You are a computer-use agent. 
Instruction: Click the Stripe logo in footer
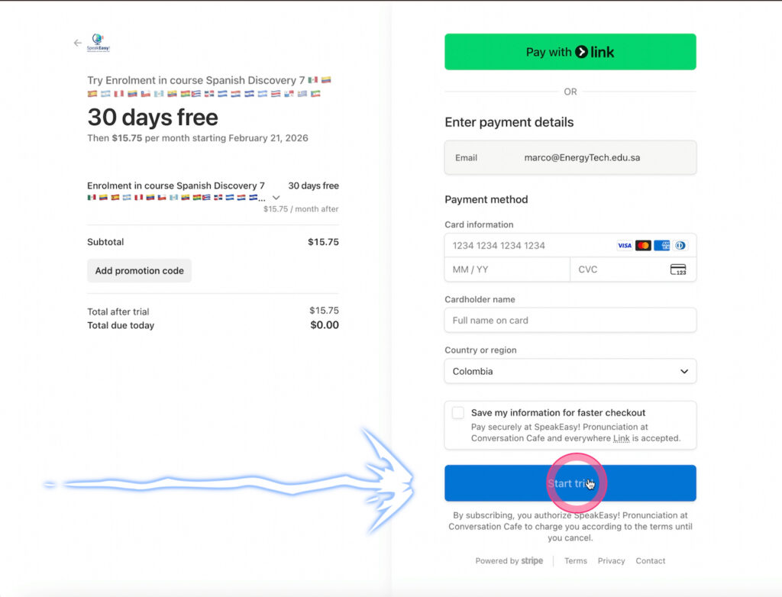tap(532, 561)
